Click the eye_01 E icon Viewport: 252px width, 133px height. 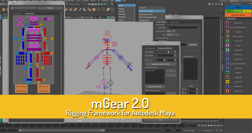[227, 45]
